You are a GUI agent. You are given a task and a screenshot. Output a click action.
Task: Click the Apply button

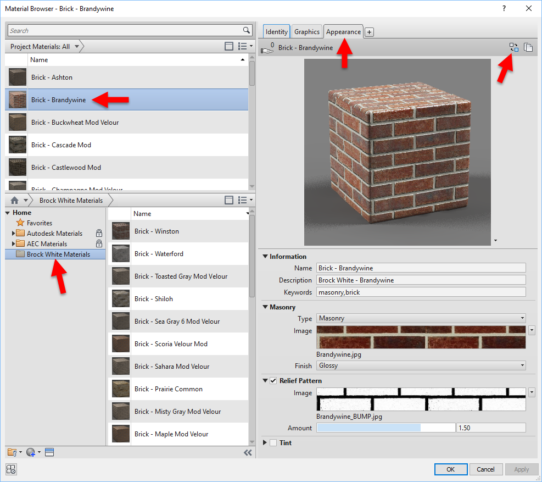pos(521,469)
